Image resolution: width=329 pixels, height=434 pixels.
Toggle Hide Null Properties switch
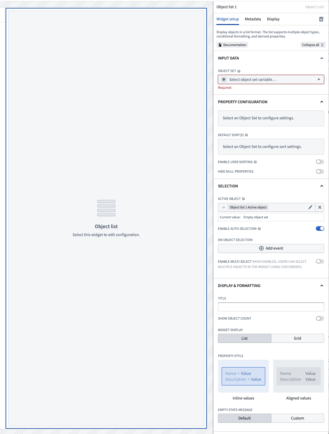[x=320, y=171]
